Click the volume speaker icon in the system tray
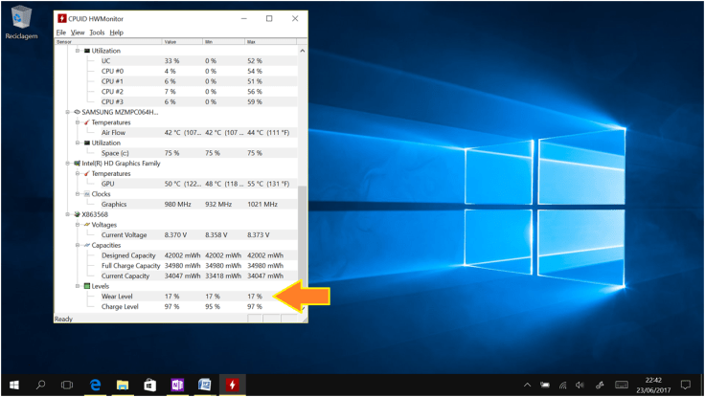The width and height of the screenshot is (705, 397). coord(580,385)
